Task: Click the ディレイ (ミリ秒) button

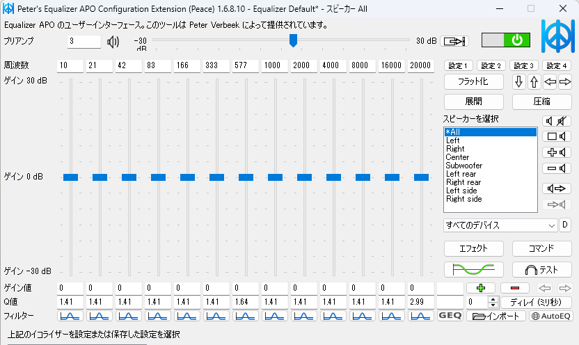Action: click(536, 302)
